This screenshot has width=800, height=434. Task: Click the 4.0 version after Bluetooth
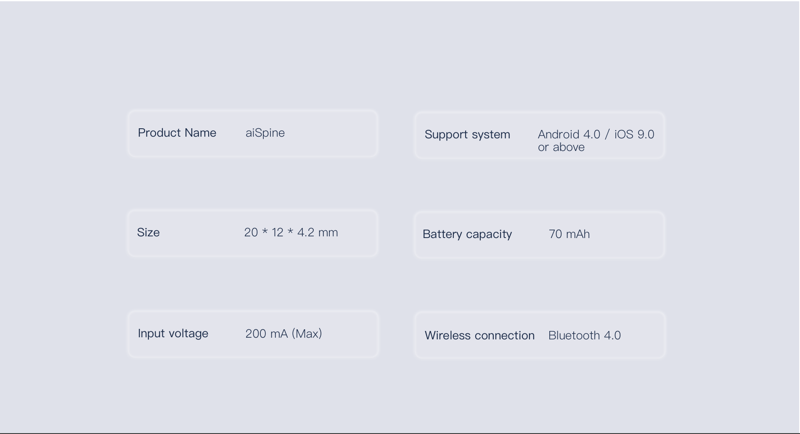[x=612, y=336]
